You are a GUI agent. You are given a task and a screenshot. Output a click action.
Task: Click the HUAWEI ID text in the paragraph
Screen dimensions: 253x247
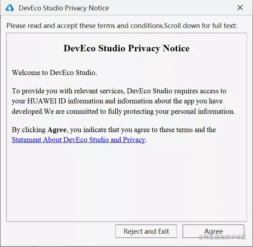point(47,101)
